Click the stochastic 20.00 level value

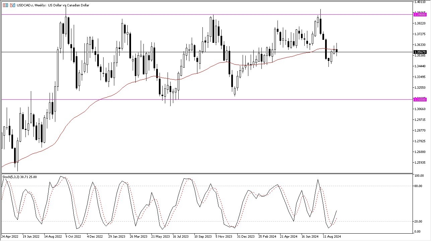coord(419,221)
